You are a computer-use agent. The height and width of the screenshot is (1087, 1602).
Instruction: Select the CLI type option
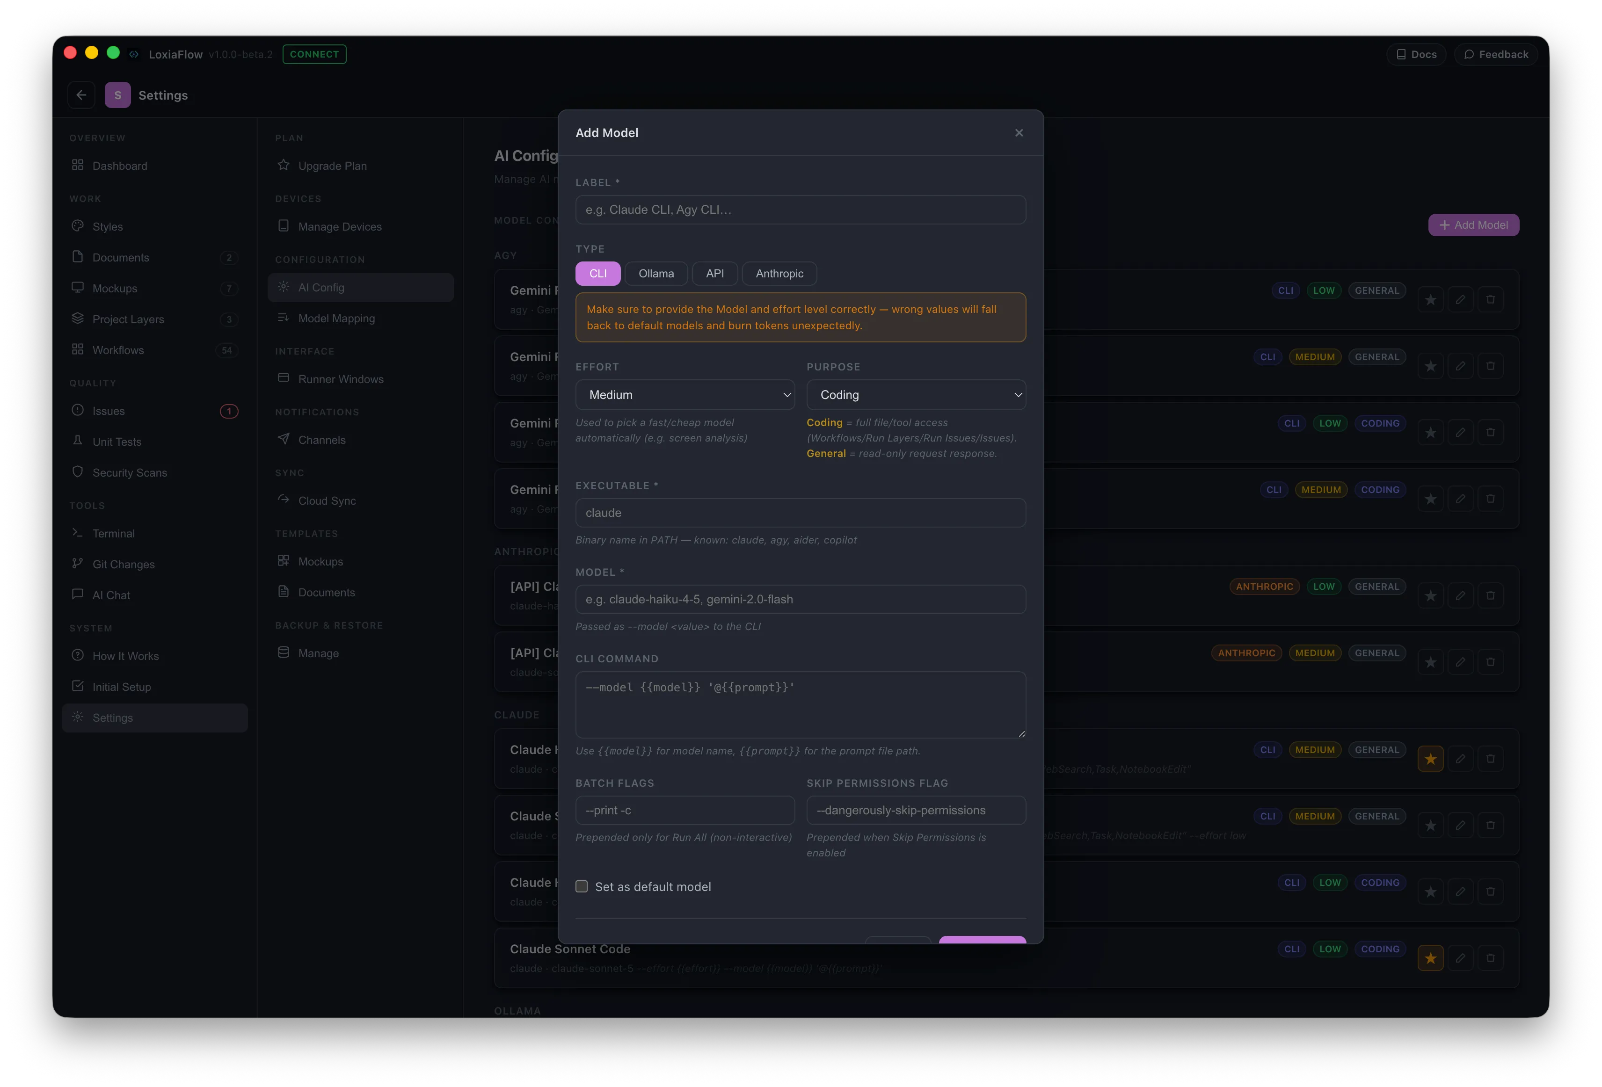click(597, 274)
